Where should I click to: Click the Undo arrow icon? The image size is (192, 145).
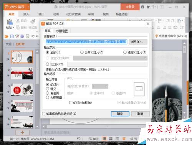[x=33, y=36]
